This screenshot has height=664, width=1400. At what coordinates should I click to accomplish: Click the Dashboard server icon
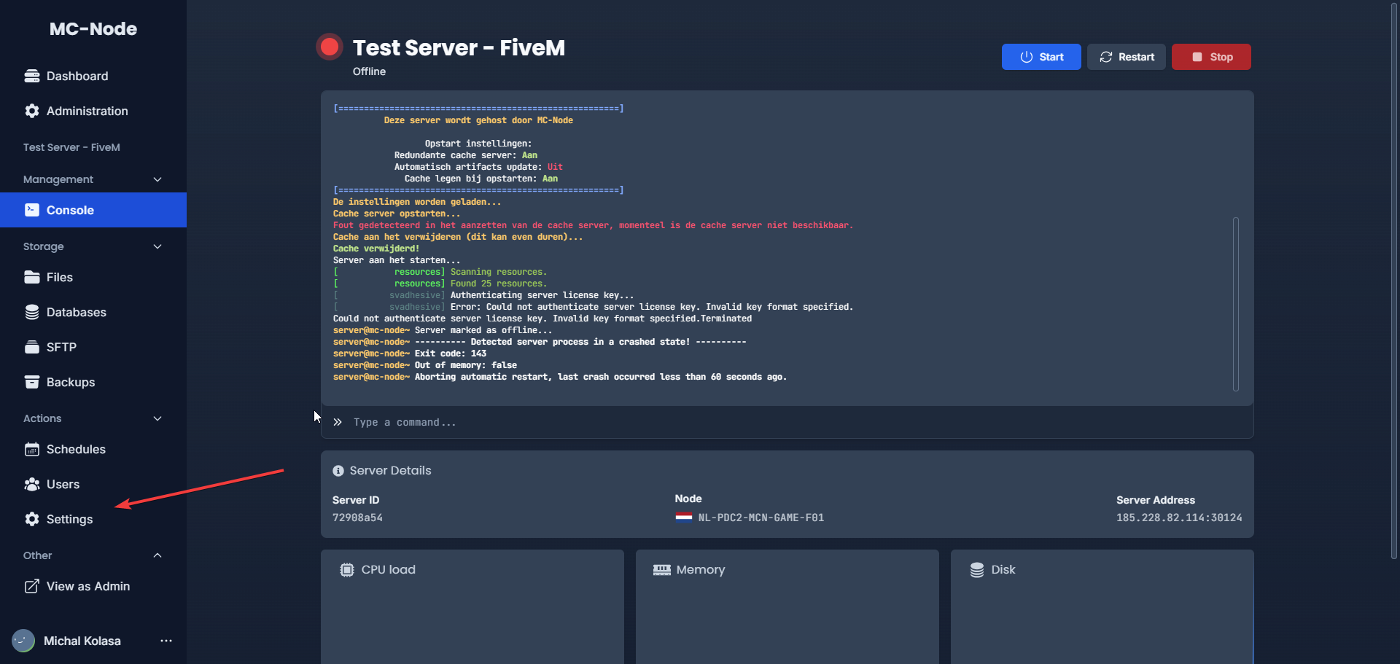(x=32, y=76)
